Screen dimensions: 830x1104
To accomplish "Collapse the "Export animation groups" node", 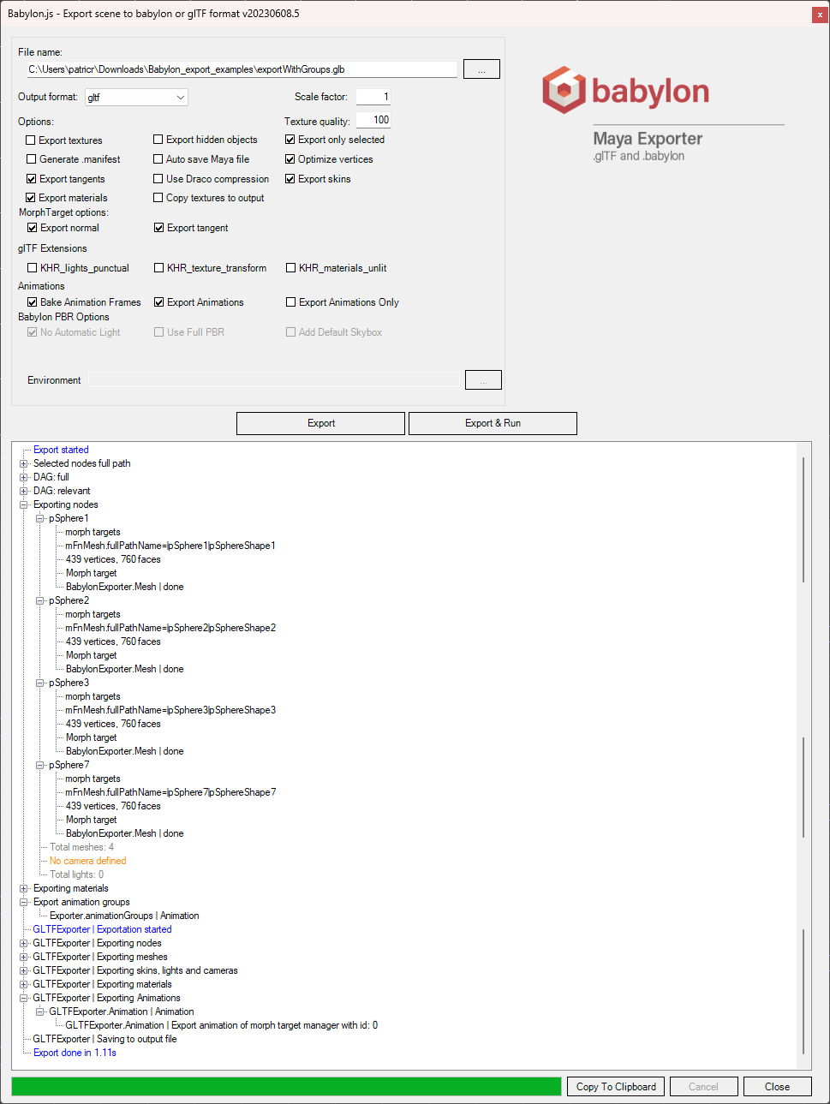I will pyautogui.click(x=23, y=901).
